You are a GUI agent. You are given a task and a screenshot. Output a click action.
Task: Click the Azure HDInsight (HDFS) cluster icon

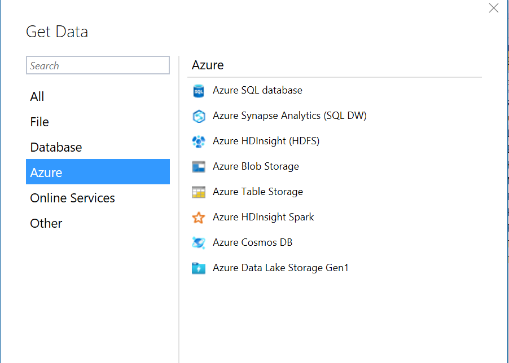click(198, 141)
